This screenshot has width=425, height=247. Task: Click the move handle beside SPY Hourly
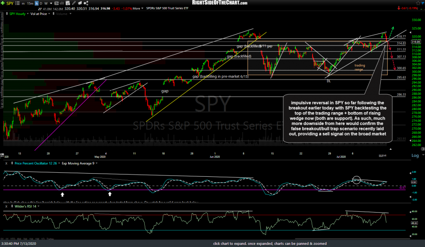pos(7,14)
